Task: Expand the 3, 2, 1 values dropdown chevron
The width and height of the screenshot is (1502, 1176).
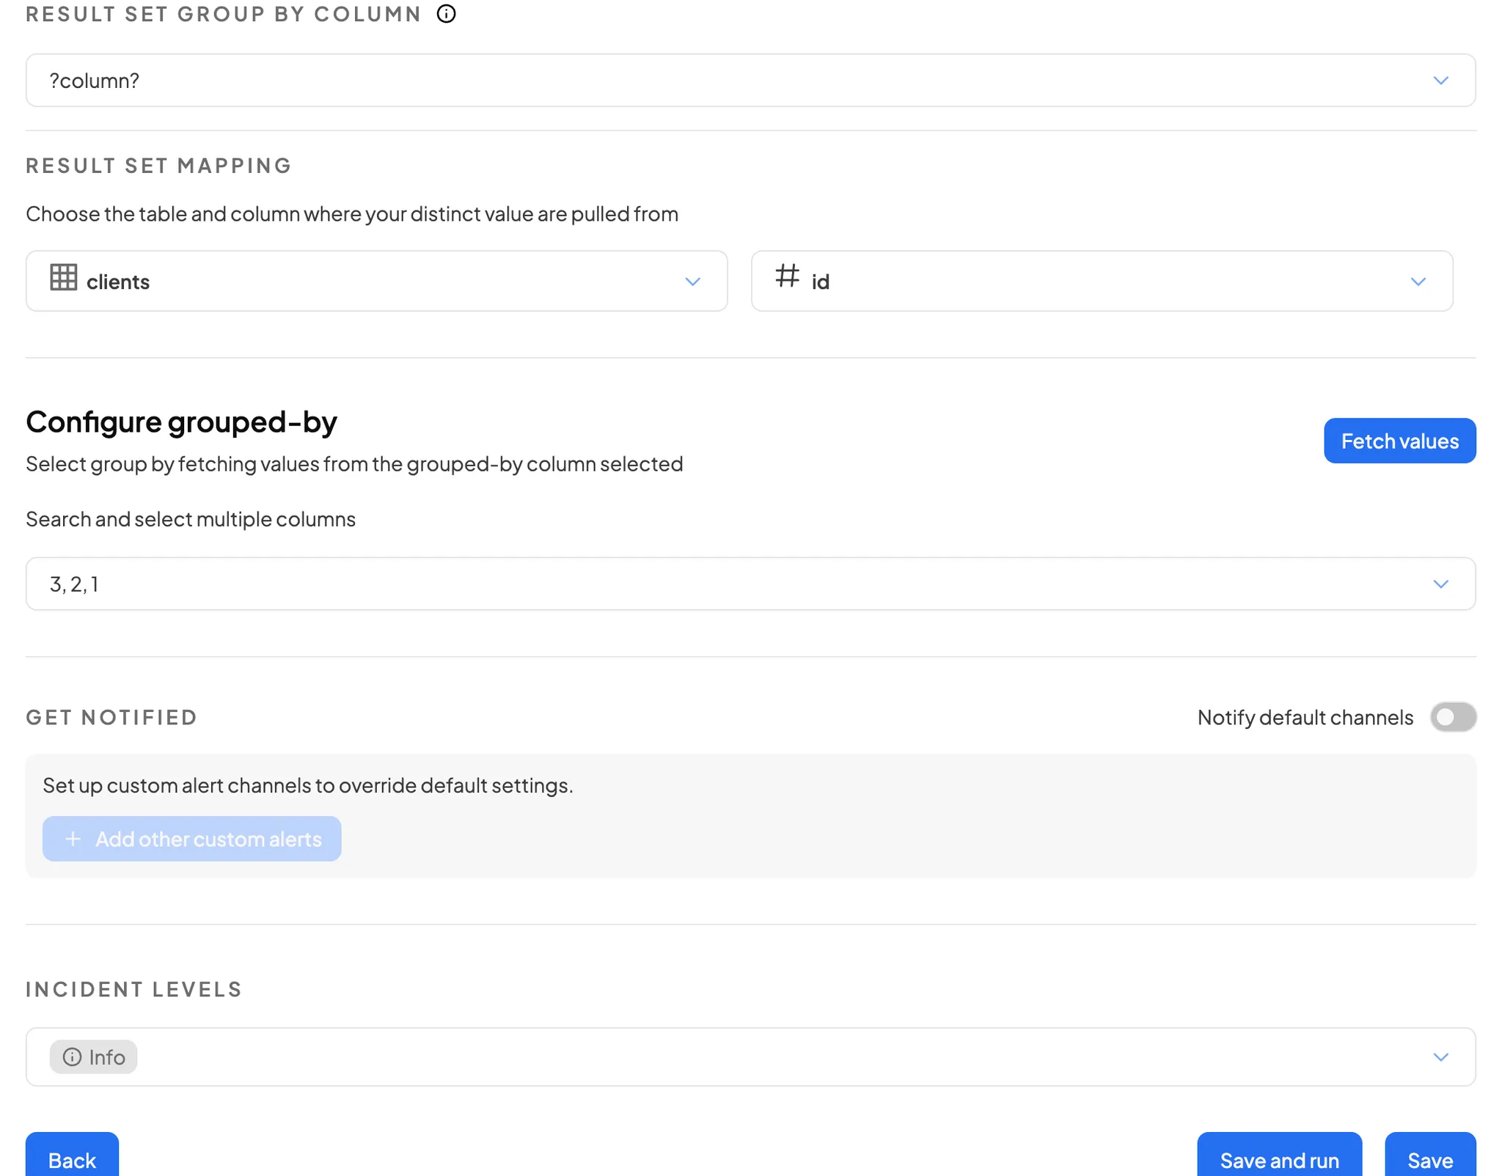Action: click(x=1440, y=584)
